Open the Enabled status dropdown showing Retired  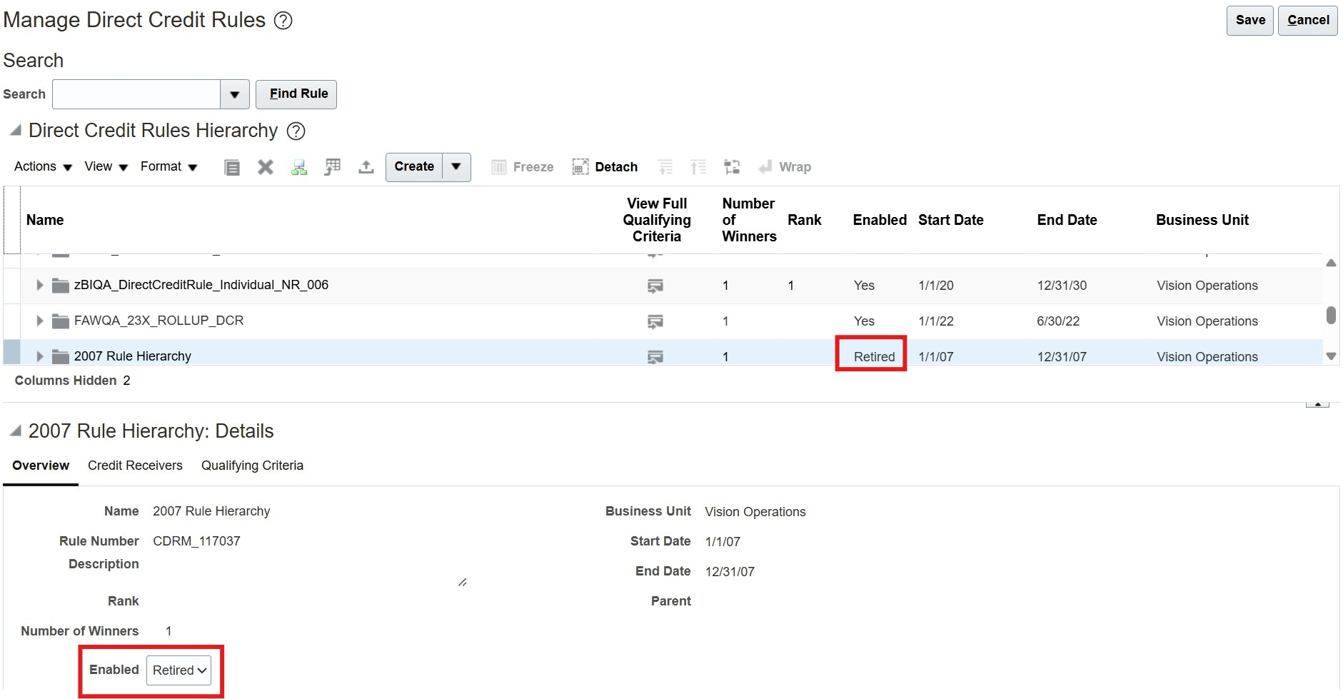coord(178,670)
